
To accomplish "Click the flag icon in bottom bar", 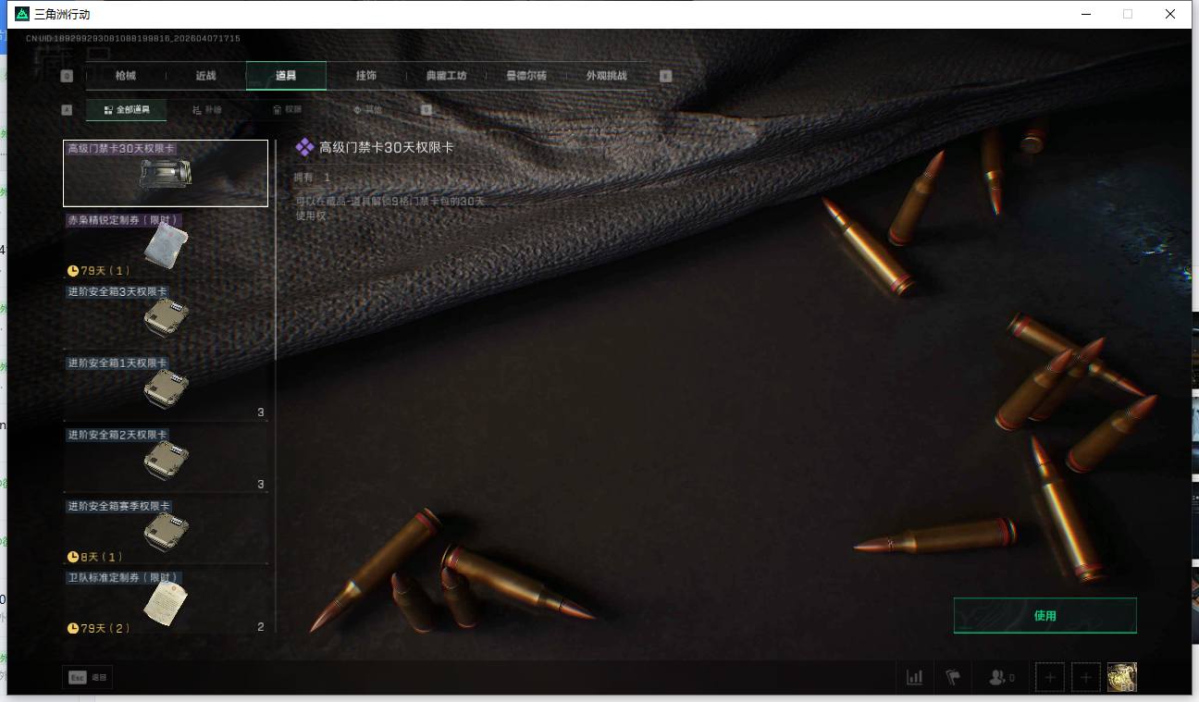I will (x=953, y=677).
